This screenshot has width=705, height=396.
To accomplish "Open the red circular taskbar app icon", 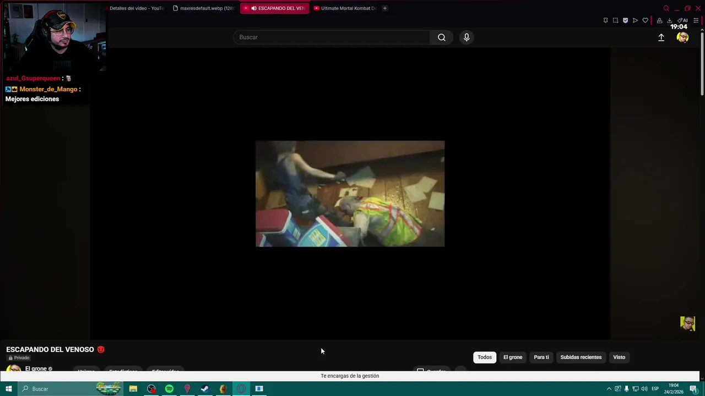I will click(151, 389).
